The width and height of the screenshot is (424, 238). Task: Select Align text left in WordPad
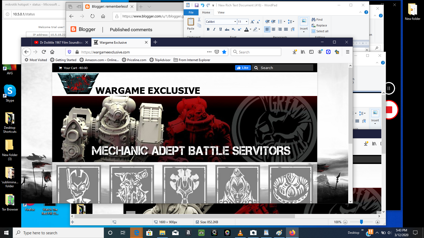coord(267,29)
